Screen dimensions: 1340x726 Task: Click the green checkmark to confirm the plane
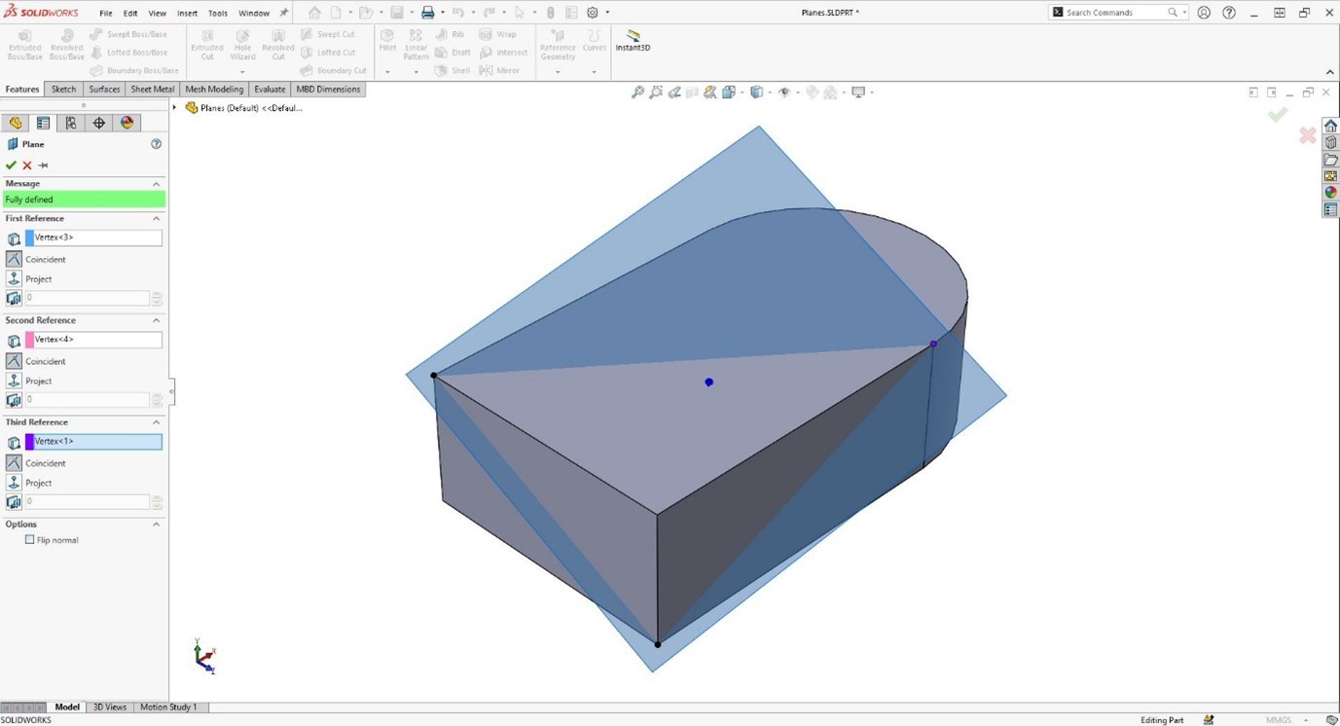pyautogui.click(x=12, y=164)
